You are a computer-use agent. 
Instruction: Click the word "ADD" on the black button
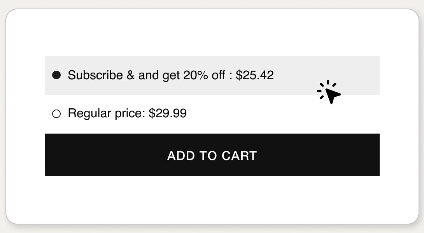pos(181,156)
